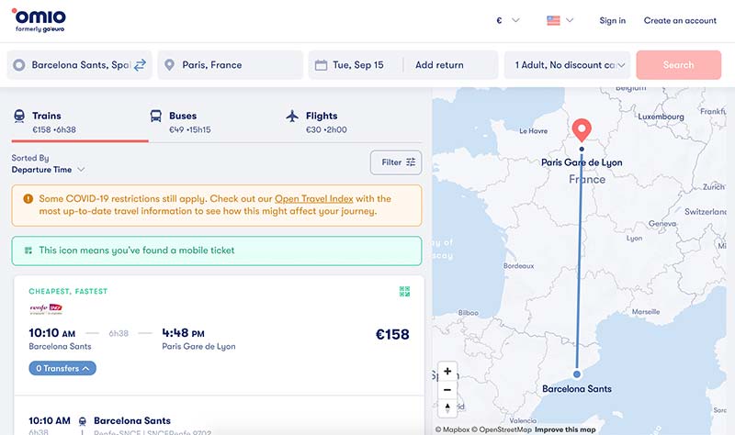Edit the Paris, France destination field
Image resolution: width=735 pixels, height=435 pixels.
tap(231, 65)
